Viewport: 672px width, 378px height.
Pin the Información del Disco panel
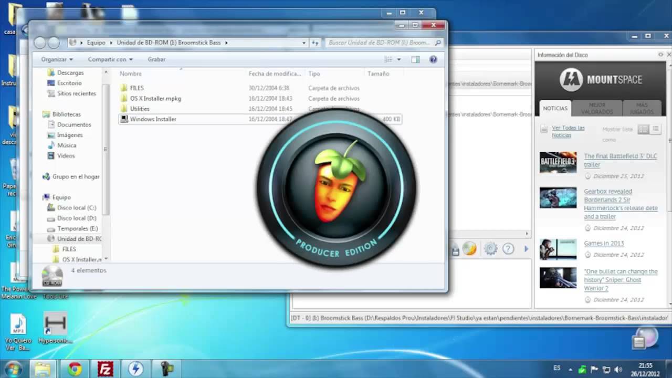[x=661, y=55]
